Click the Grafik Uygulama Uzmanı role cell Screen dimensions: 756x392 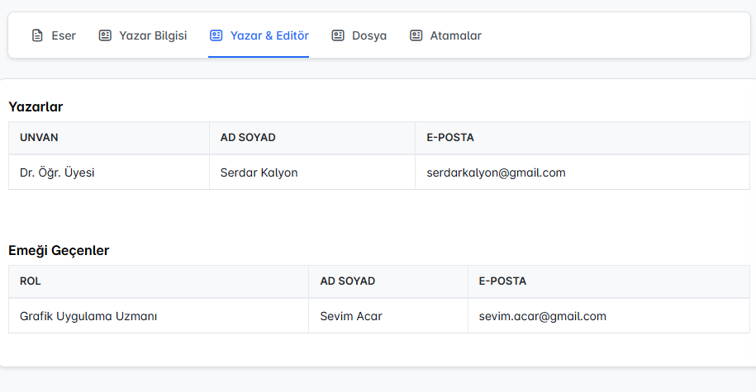pos(88,316)
